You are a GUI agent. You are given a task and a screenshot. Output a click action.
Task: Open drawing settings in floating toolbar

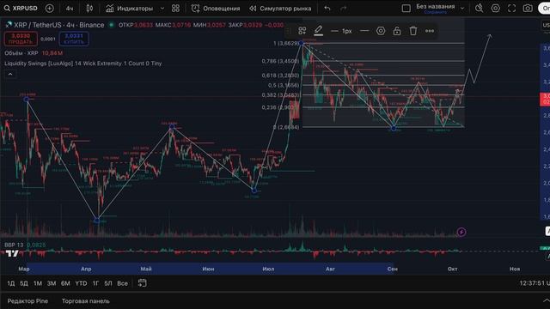pos(381,31)
